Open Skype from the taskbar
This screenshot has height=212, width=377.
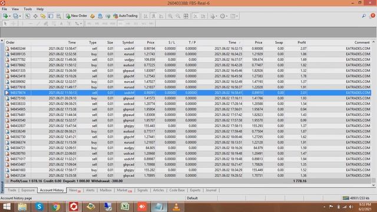tap(39, 207)
